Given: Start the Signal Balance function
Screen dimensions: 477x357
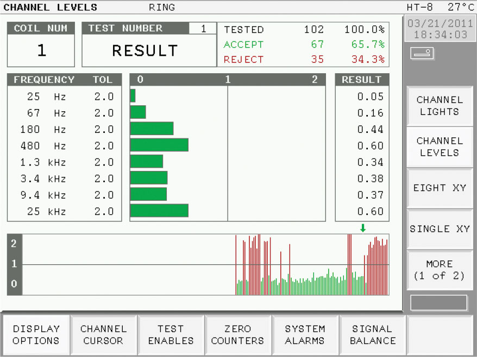Looking at the screenshot, I should [373, 335].
